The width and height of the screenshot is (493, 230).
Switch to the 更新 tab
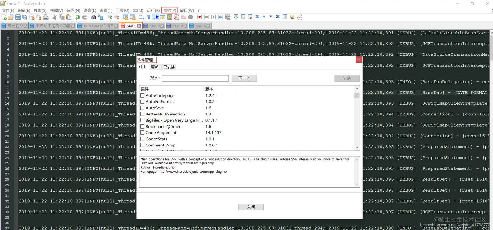tap(155, 67)
